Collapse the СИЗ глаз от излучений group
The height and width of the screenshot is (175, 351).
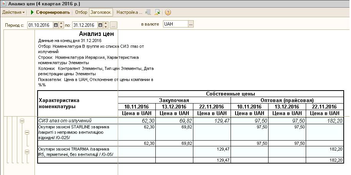tap(22, 121)
